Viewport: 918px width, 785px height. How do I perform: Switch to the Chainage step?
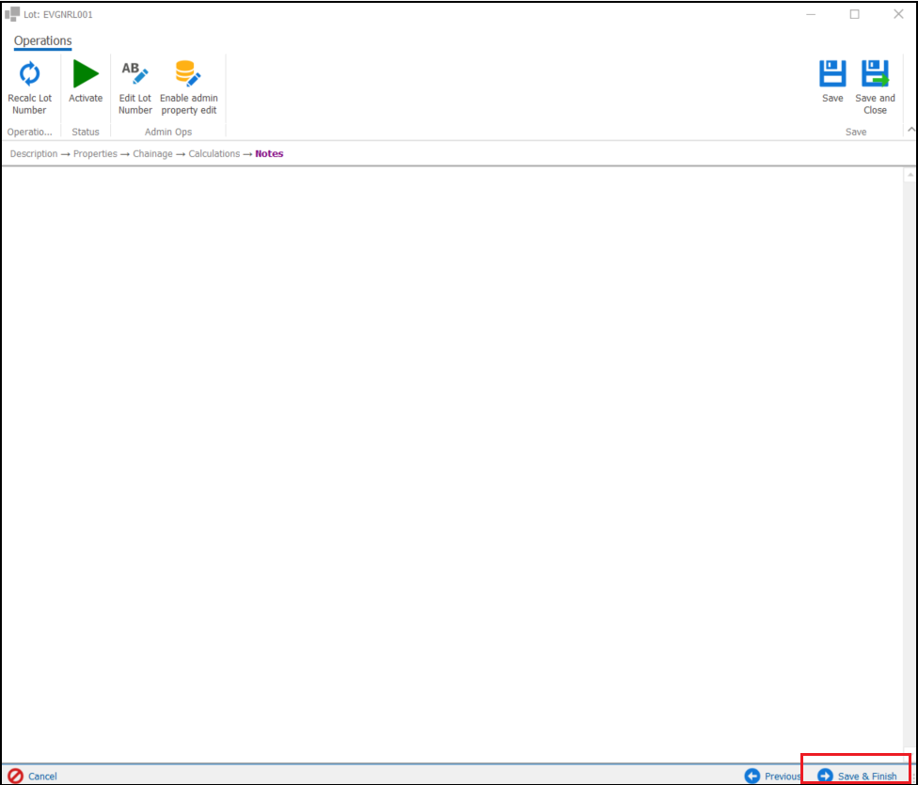(152, 154)
